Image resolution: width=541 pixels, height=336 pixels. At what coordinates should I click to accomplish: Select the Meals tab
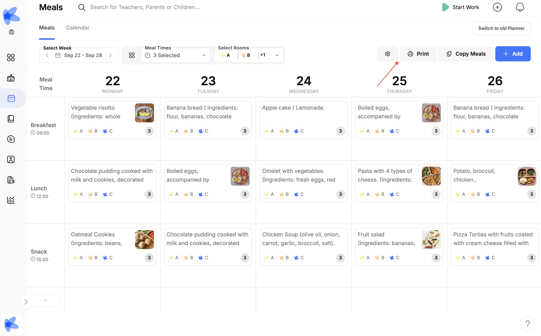pyautogui.click(x=47, y=28)
